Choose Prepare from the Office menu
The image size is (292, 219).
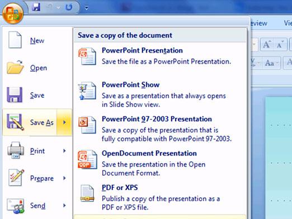coord(42,178)
